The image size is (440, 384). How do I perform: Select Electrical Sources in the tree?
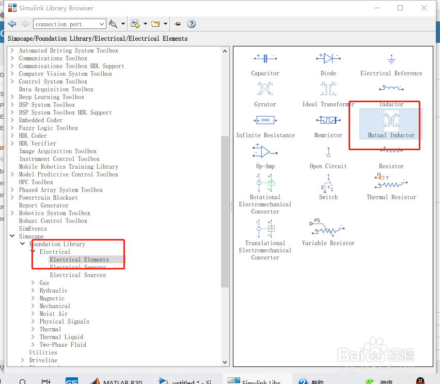point(78,275)
